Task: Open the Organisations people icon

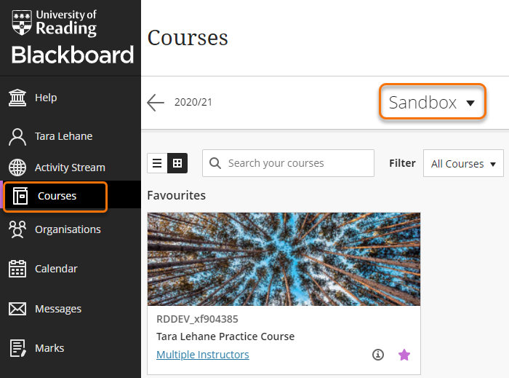Action: pyautogui.click(x=17, y=229)
